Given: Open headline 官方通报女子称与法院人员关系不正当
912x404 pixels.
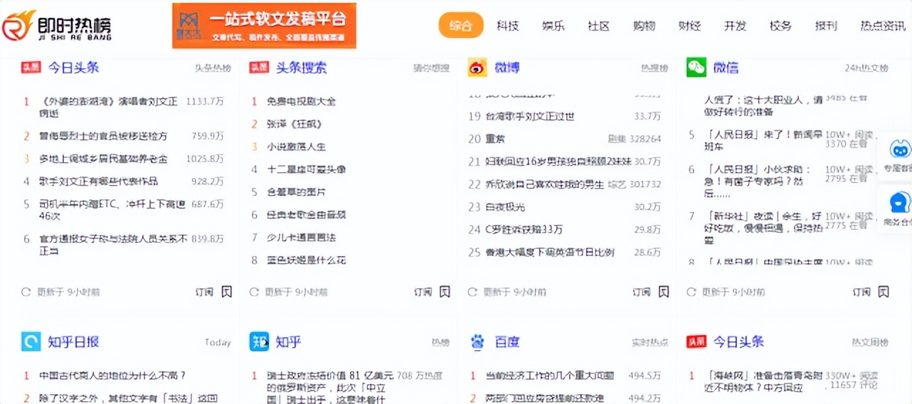Looking at the screenshot, I should [113, 244].
